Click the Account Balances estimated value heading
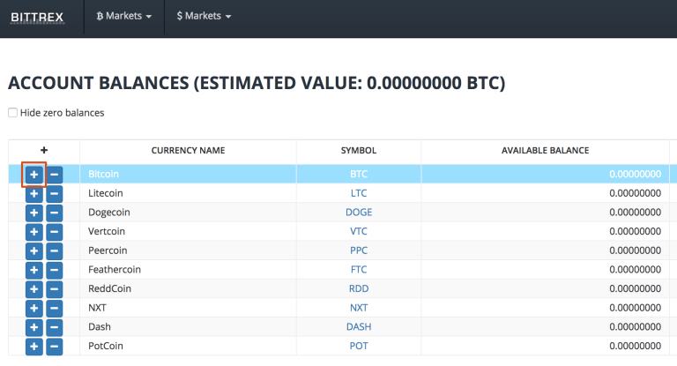677x366 pixels. [257, 83]
